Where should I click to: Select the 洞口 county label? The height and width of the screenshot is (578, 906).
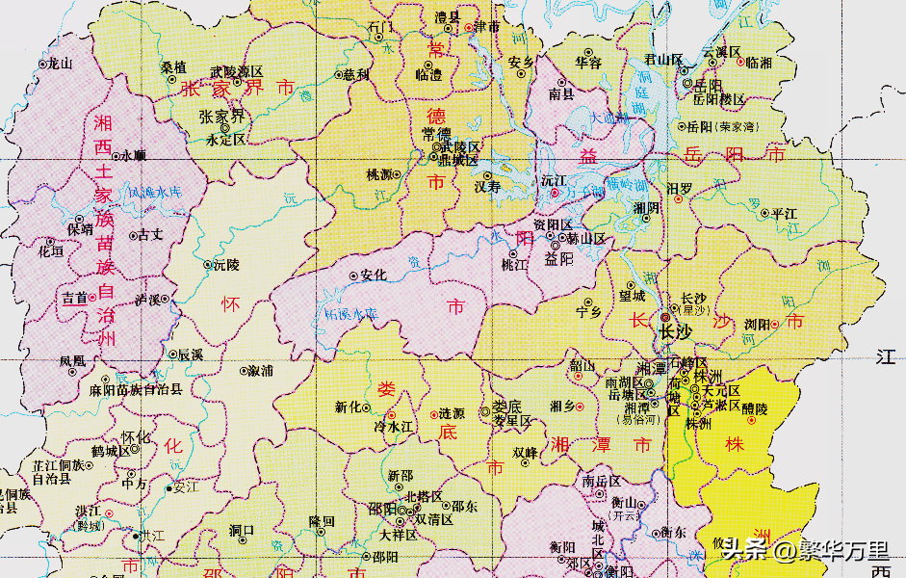point(242,529)
